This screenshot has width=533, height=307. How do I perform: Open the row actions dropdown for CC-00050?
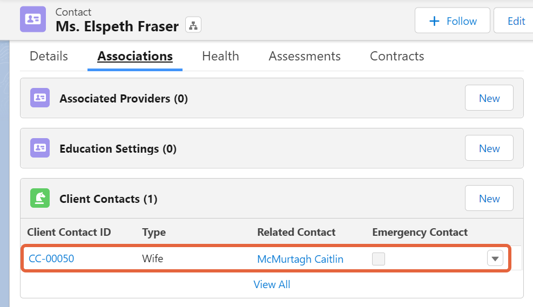[495, 258]
